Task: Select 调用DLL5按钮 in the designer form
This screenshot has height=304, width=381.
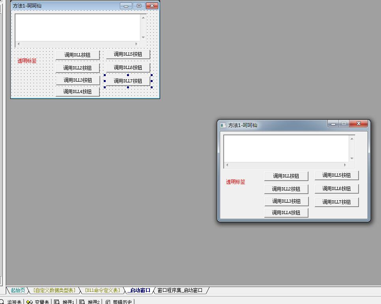Action: coord(128,54)
